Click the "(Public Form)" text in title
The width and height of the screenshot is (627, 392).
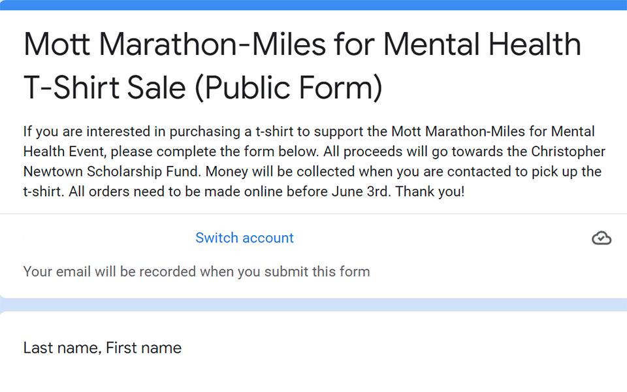(288, 88)
